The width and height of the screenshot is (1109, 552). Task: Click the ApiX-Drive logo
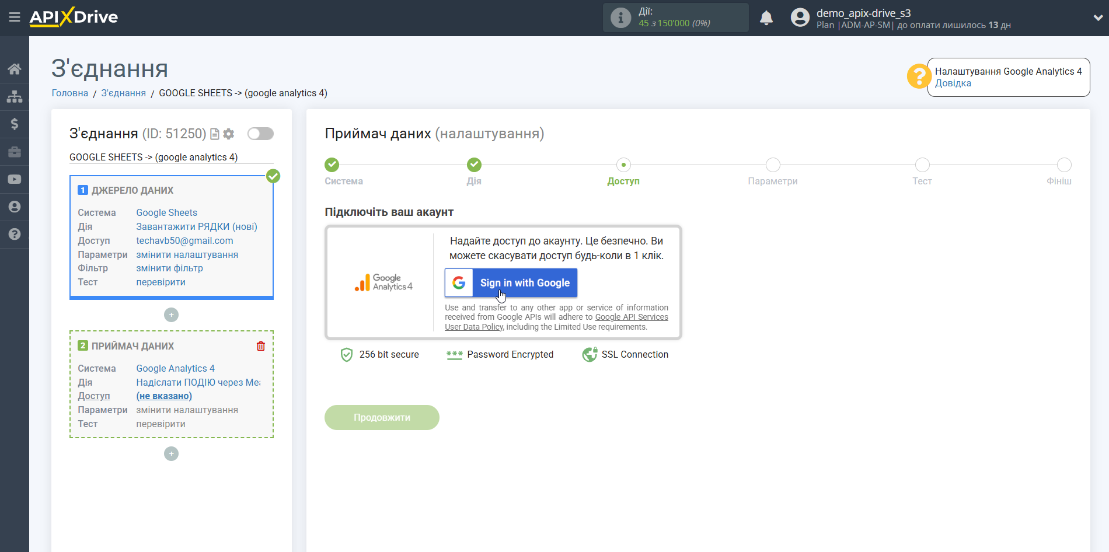pos(74,17)
